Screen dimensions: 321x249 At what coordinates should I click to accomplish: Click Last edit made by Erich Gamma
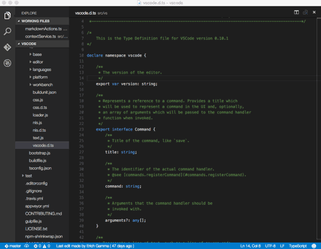tap(95, 246)
